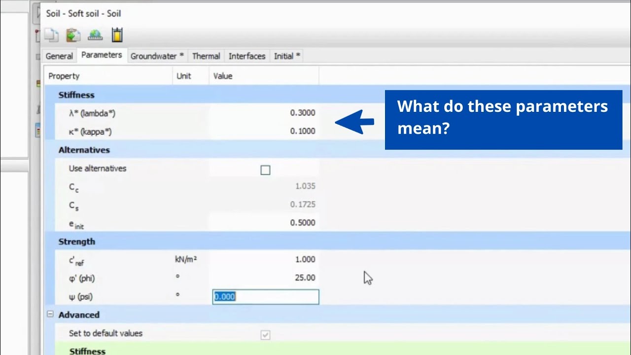Click the c'ref property label
631x355 pixels.
pyautogui.click(x=76, y=261)
